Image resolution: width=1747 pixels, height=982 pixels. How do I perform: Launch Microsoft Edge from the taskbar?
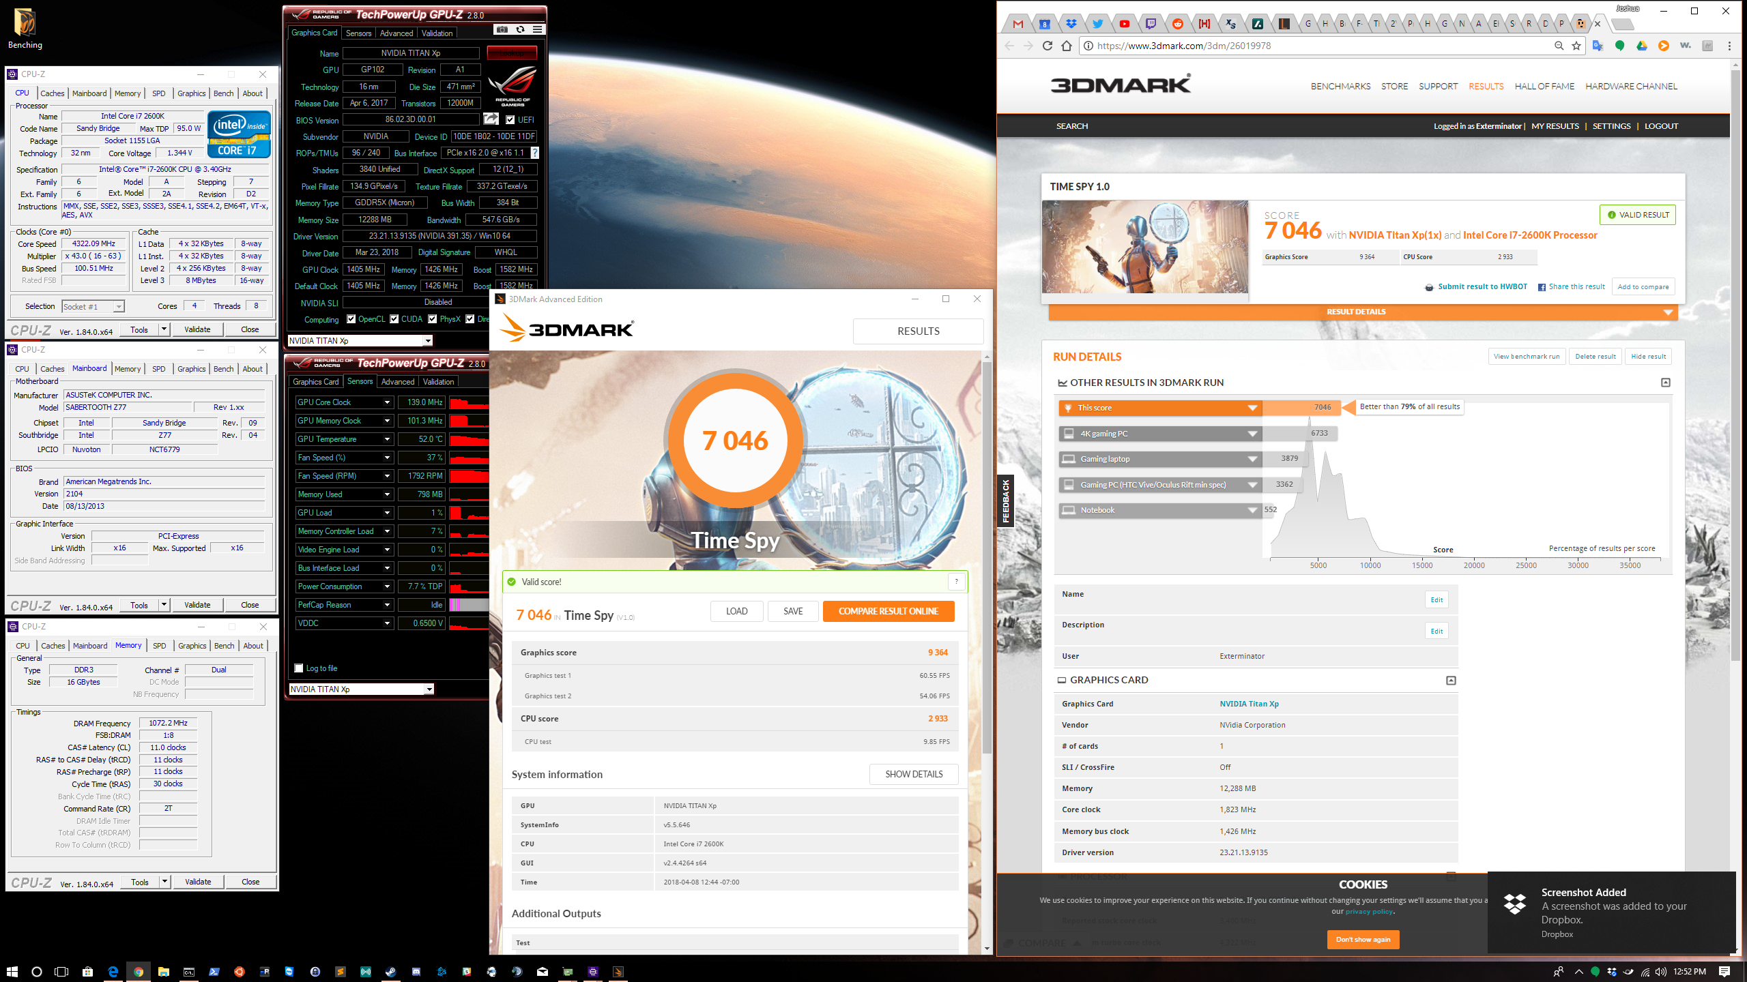113,972
